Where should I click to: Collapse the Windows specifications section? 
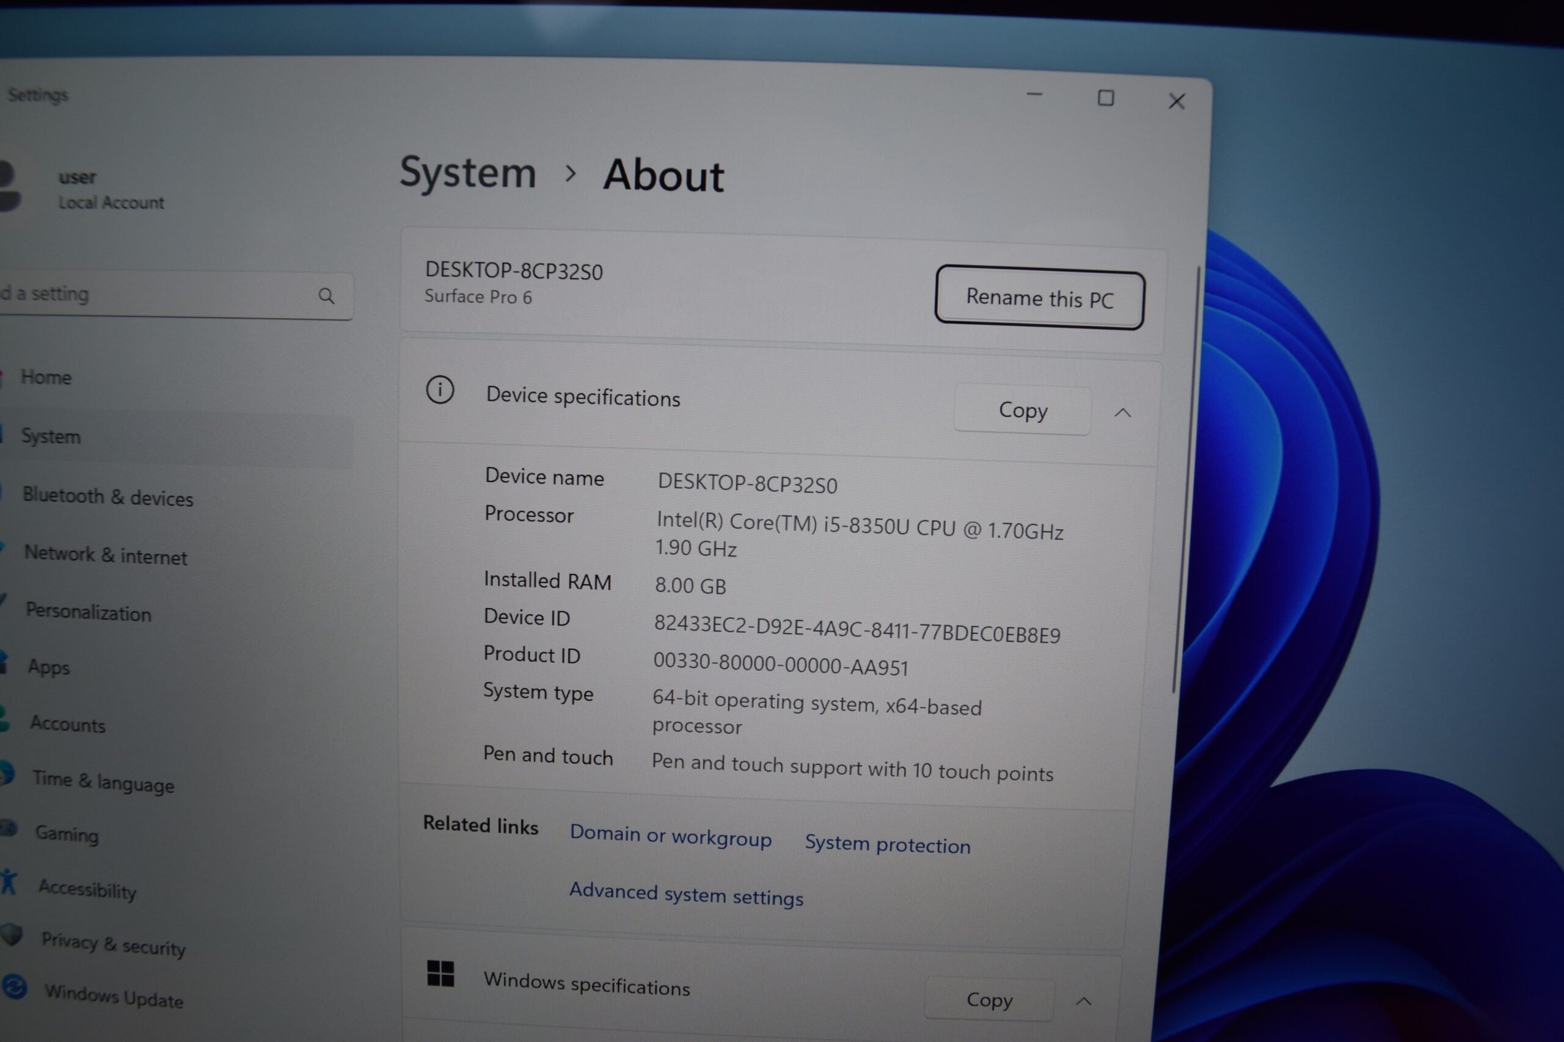(x=1083, y=1001)
